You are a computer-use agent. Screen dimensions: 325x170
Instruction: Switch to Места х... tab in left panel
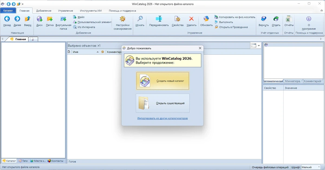click(38, 161)
